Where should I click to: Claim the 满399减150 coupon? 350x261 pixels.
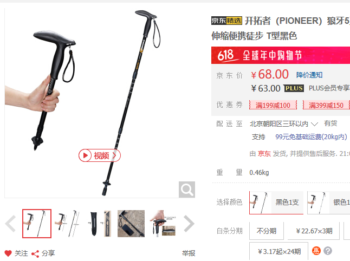point(326,105)
